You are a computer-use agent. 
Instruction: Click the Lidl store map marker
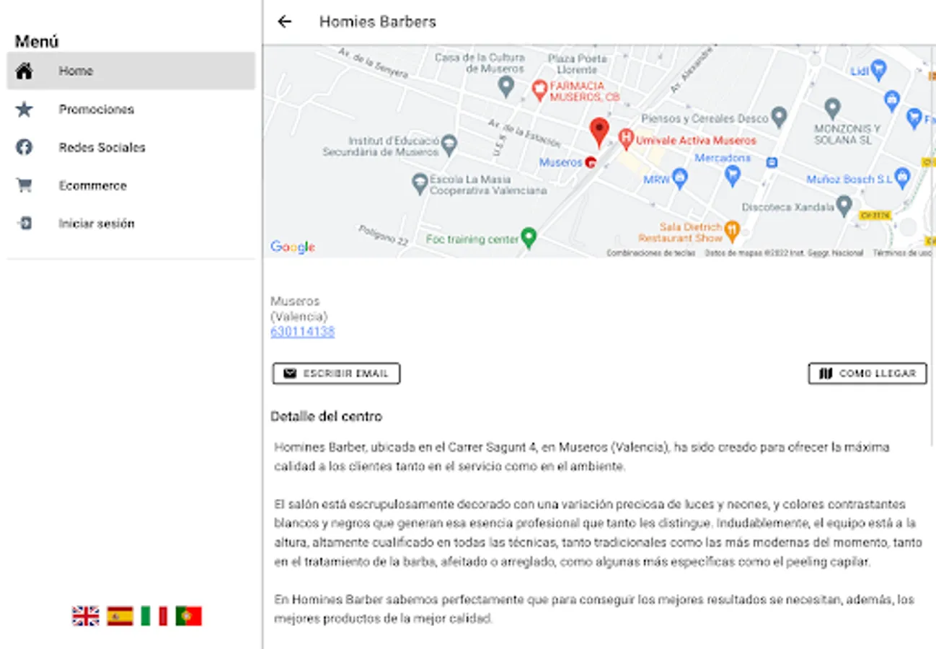pos(878,70)
